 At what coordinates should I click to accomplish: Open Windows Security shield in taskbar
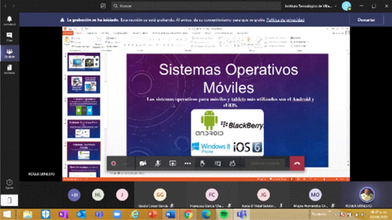46,214
